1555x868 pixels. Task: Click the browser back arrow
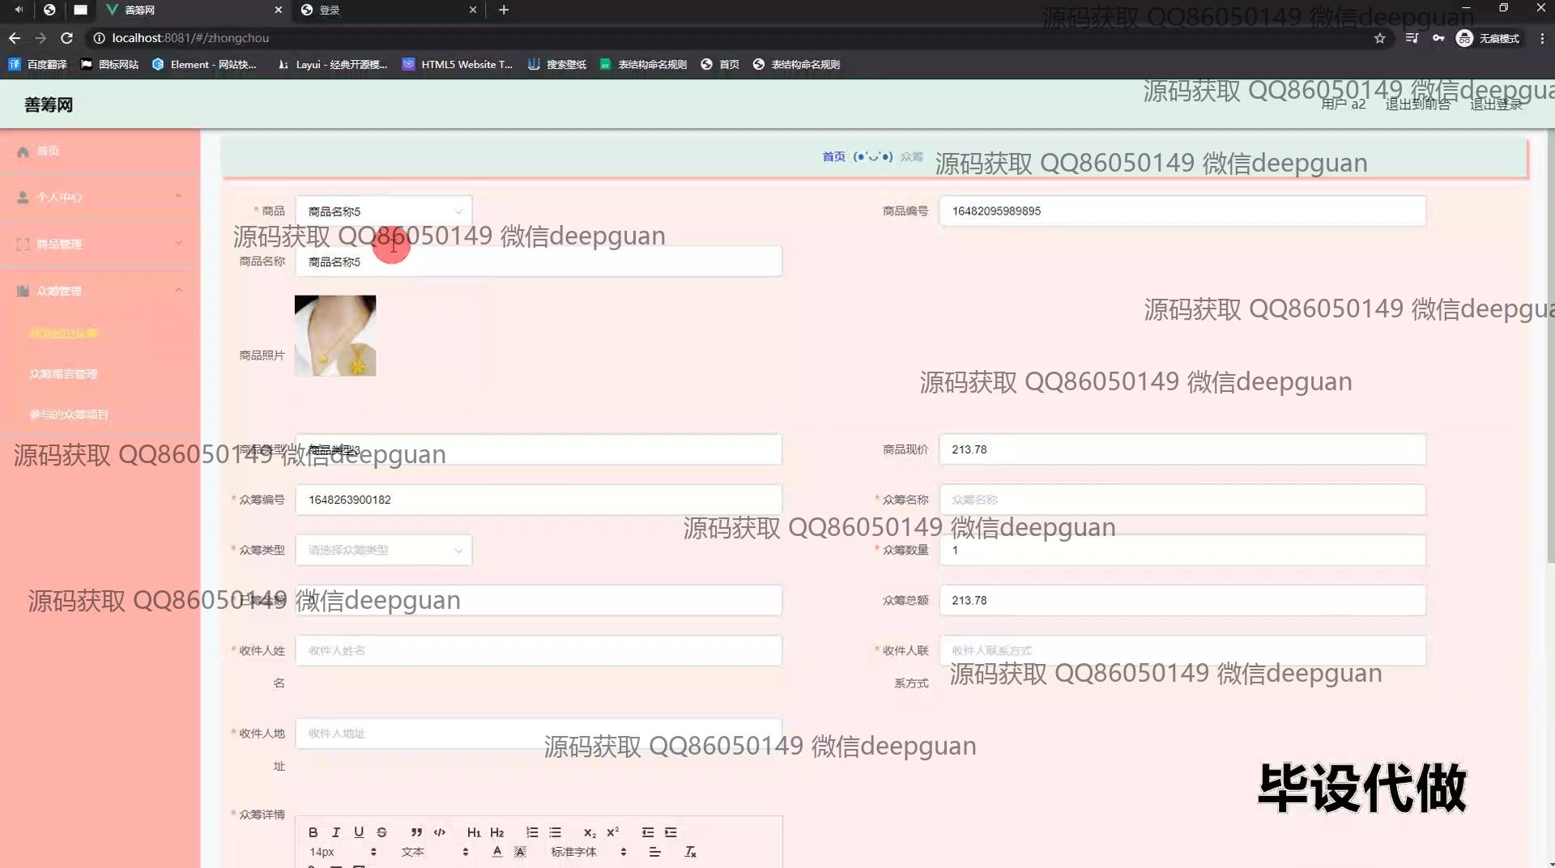(15, 38)
